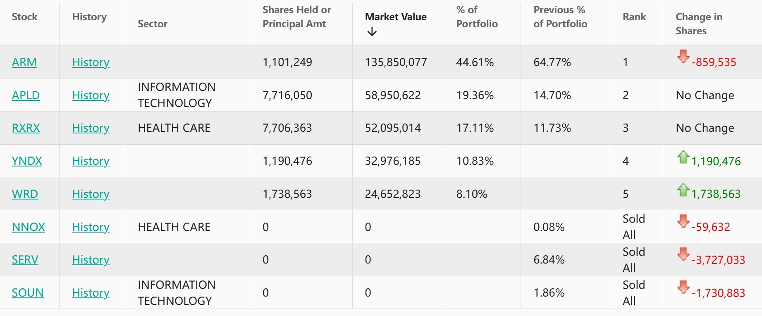Click Market Value sort descending arrow
The image size is (762, 316).
click(x=372, y=32)
